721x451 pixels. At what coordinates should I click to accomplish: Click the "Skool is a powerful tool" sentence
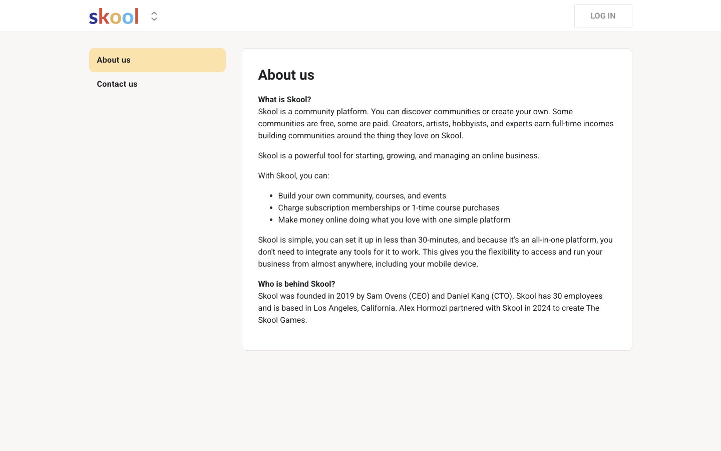(399, 156)
